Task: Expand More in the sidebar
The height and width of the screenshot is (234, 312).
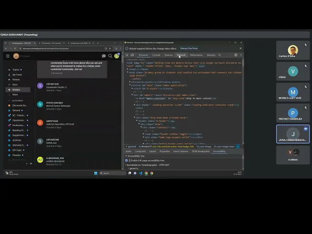Action: pos(15,95)
